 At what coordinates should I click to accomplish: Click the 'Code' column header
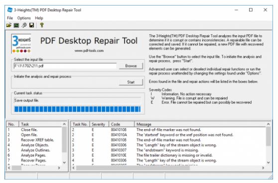(122, 124)
